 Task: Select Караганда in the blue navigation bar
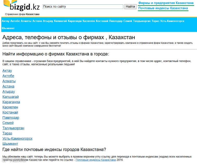tap(75, 21)
